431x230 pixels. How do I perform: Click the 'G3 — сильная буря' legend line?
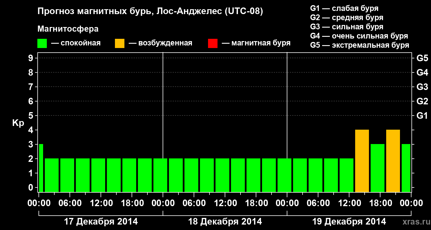(347, 27)
